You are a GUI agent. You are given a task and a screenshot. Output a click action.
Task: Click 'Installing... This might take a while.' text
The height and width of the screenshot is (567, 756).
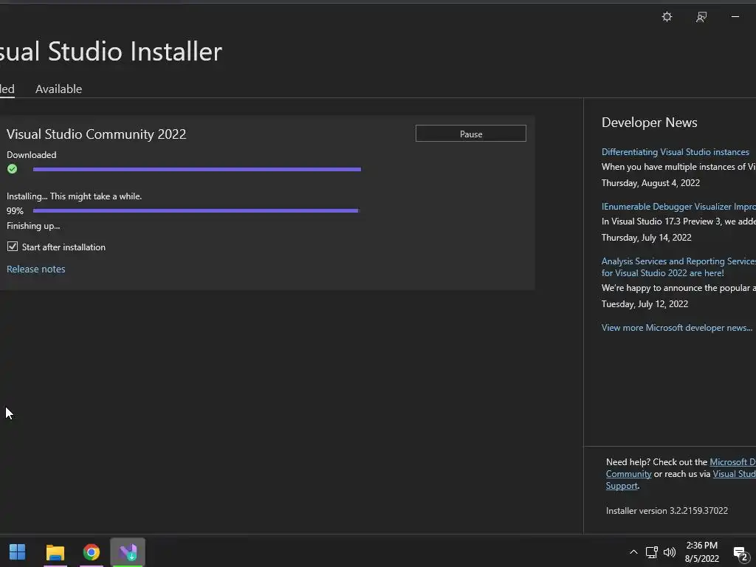pyautogui.click(x=75, y=196)
